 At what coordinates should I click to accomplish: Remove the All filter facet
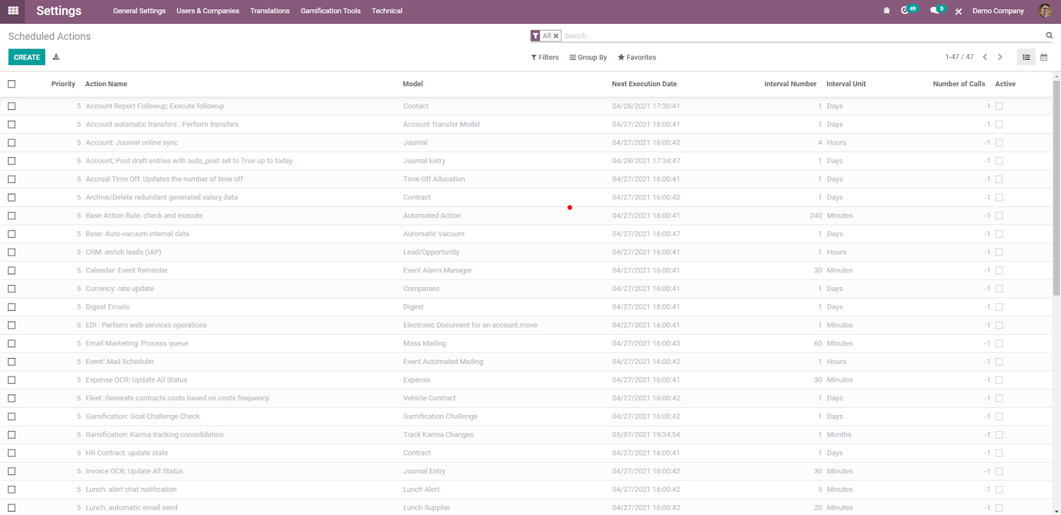coord(556,36)
